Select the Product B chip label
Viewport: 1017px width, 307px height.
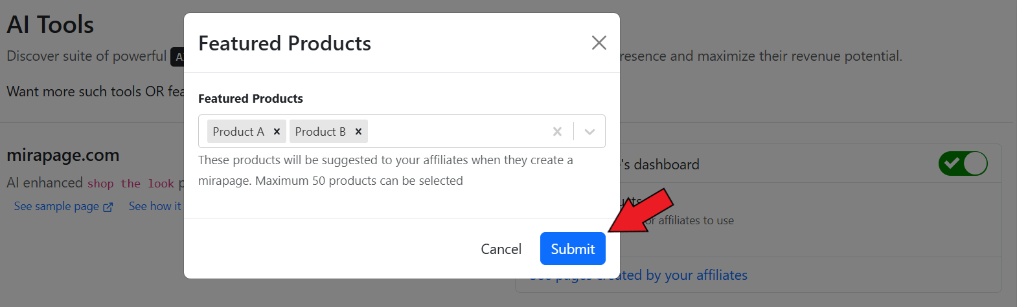[320, 131]
